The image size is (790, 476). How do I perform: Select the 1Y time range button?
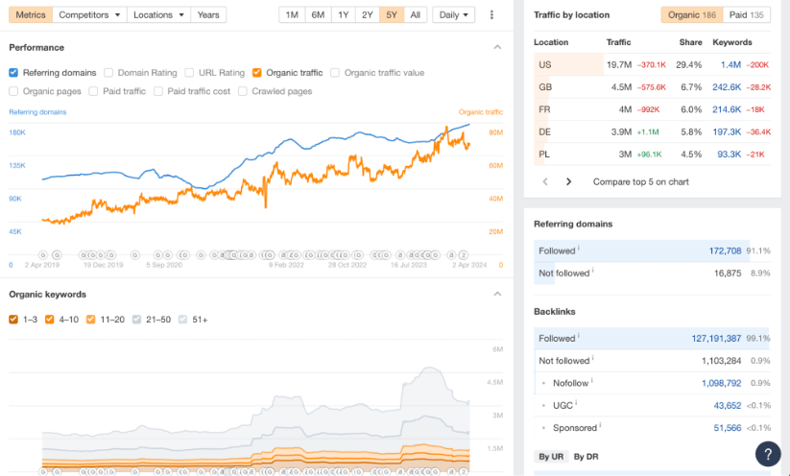[x=343, y=15]
